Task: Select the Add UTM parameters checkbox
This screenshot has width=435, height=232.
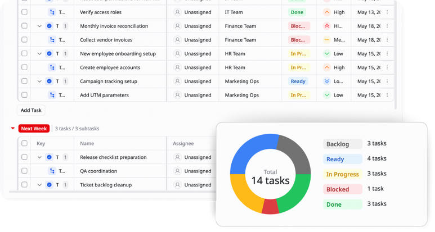Action: (x=24, y=95)
